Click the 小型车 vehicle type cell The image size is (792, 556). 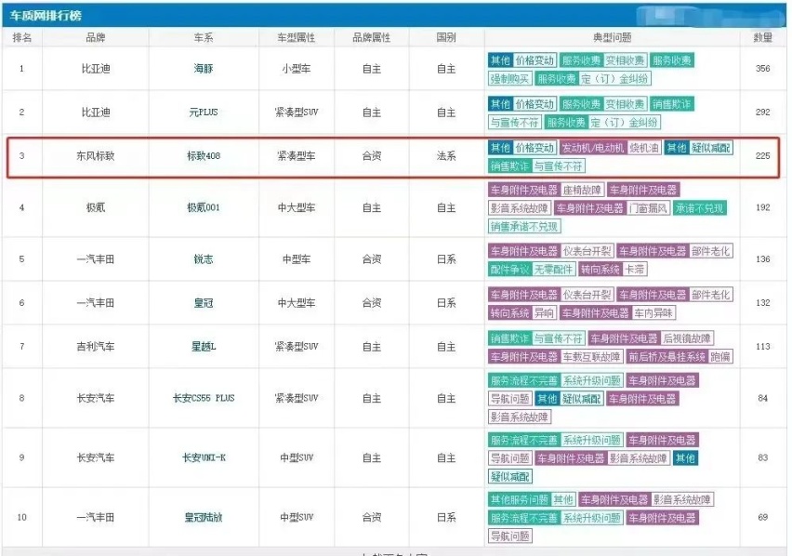tap(296, 69)
